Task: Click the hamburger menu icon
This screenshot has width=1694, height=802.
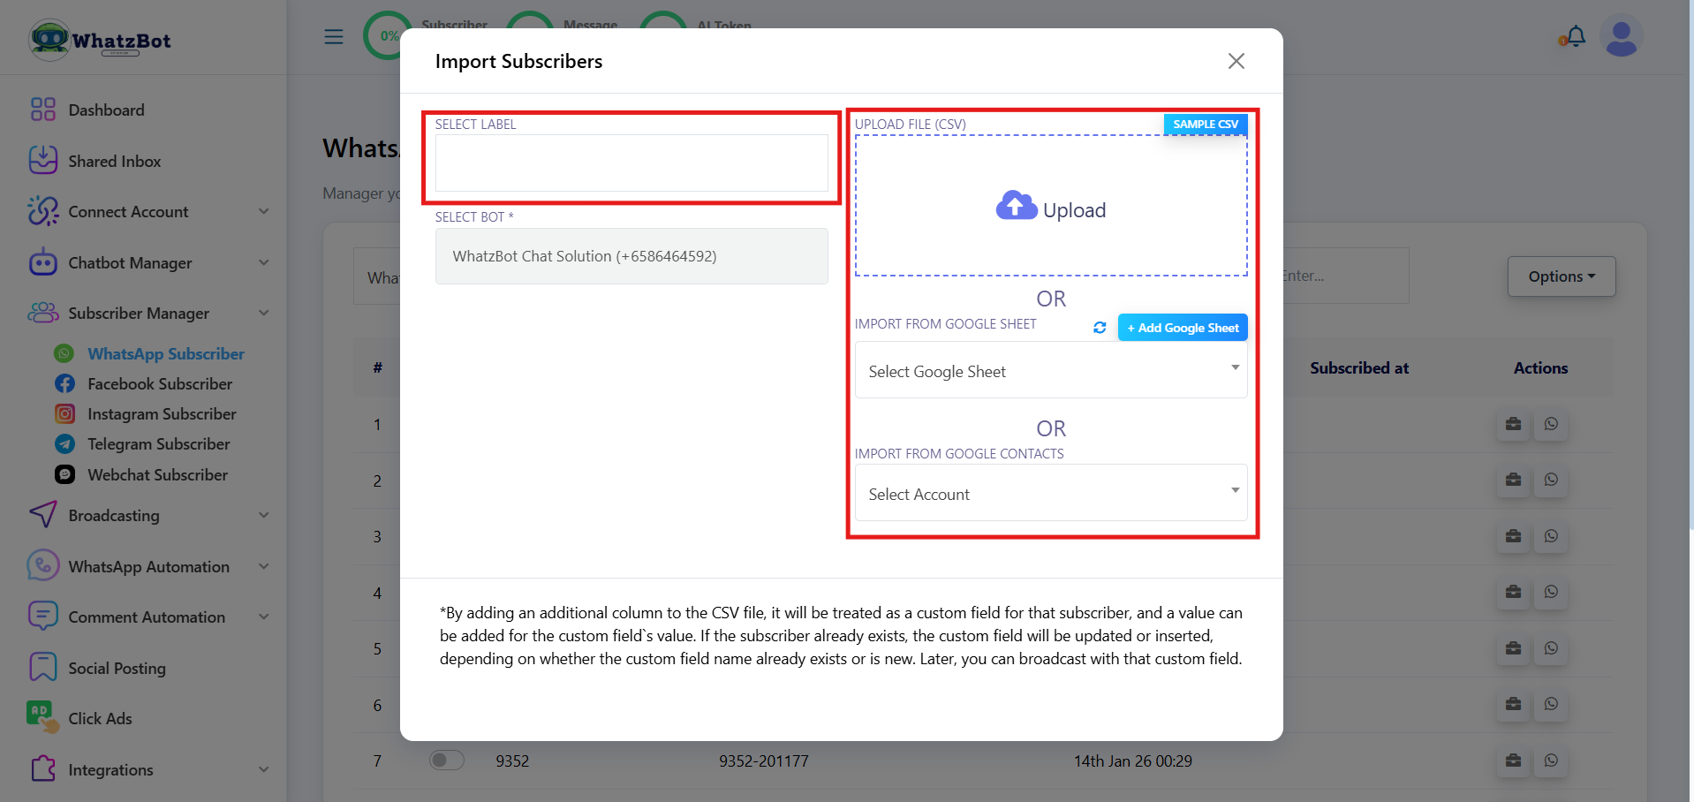Action: (x=333, y=36)
